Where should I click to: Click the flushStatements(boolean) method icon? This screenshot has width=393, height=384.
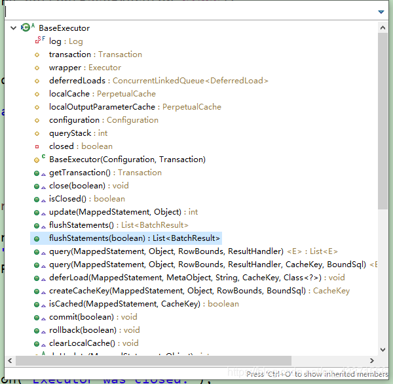[x=37, y=239]
